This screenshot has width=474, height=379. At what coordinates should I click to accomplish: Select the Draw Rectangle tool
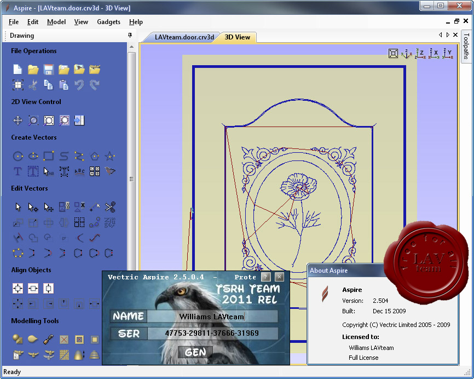[x=48, y=156]
